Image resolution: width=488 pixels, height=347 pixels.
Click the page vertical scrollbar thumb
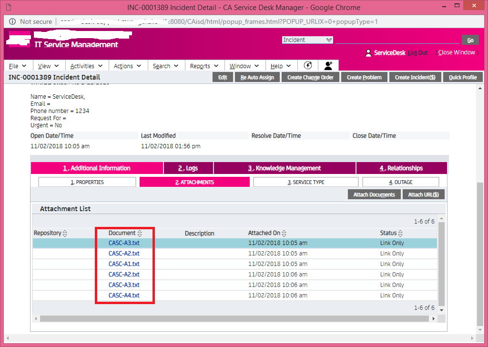point(480,254)
